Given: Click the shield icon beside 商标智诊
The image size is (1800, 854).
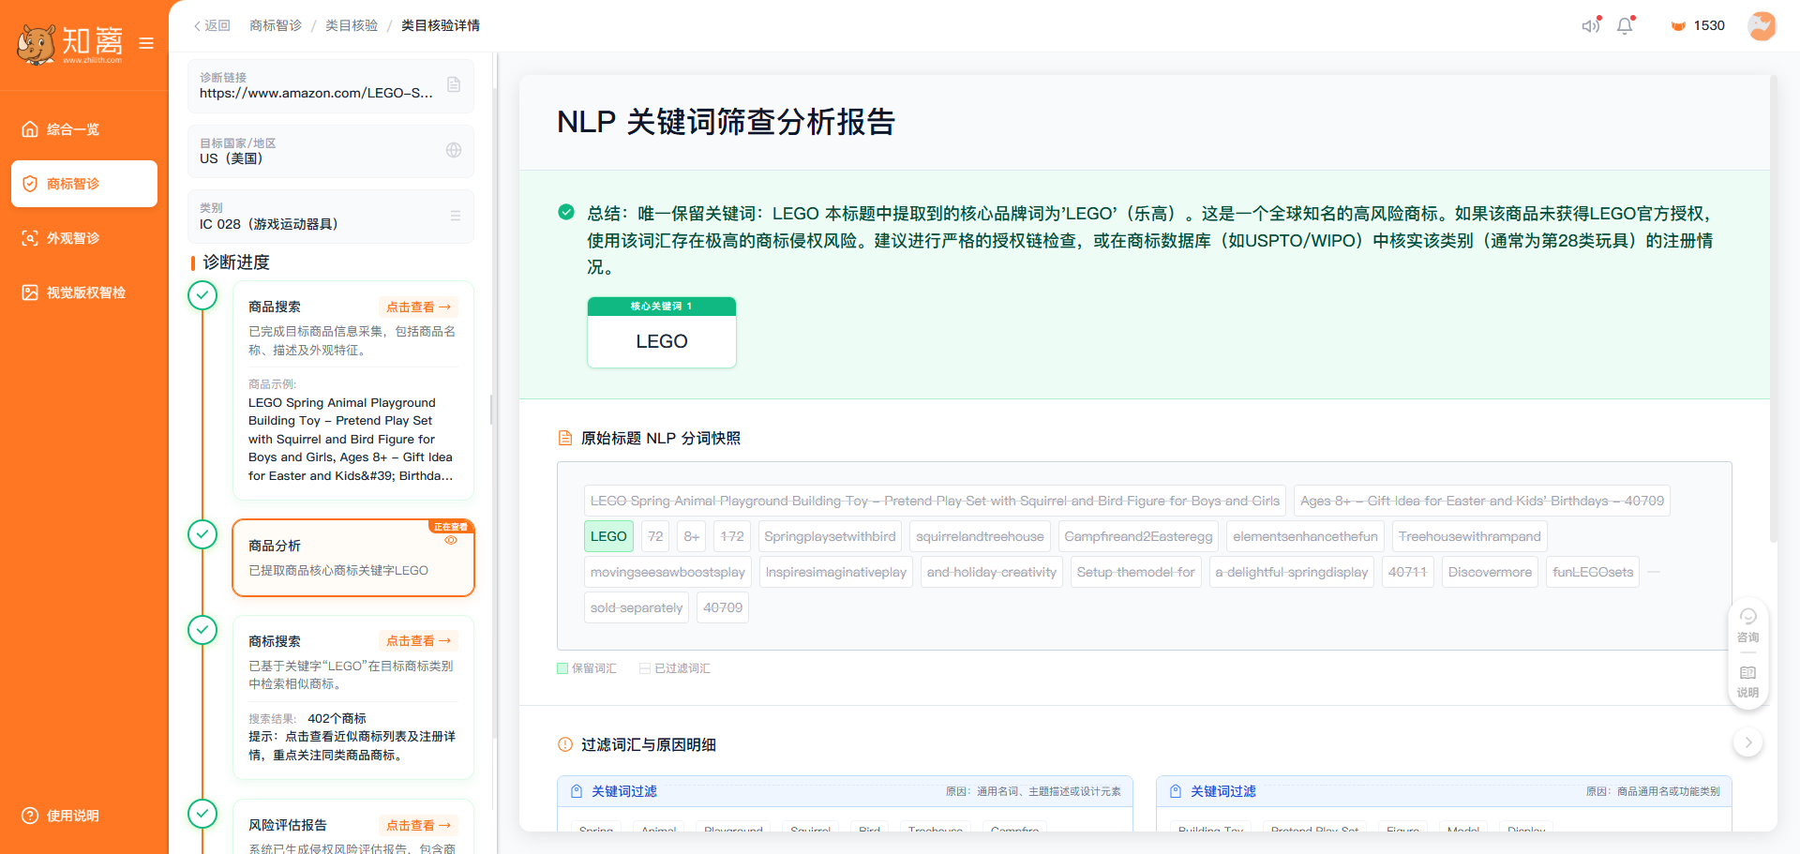Looking at the screenshot, I should (x=30, y=184).
